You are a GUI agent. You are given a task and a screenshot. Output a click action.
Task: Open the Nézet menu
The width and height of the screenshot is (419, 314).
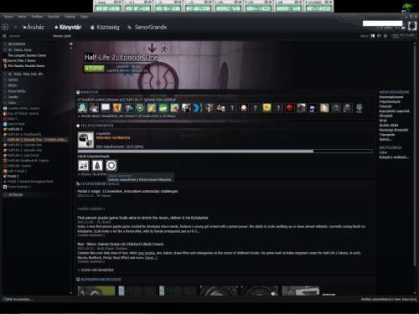coord(22,17)
